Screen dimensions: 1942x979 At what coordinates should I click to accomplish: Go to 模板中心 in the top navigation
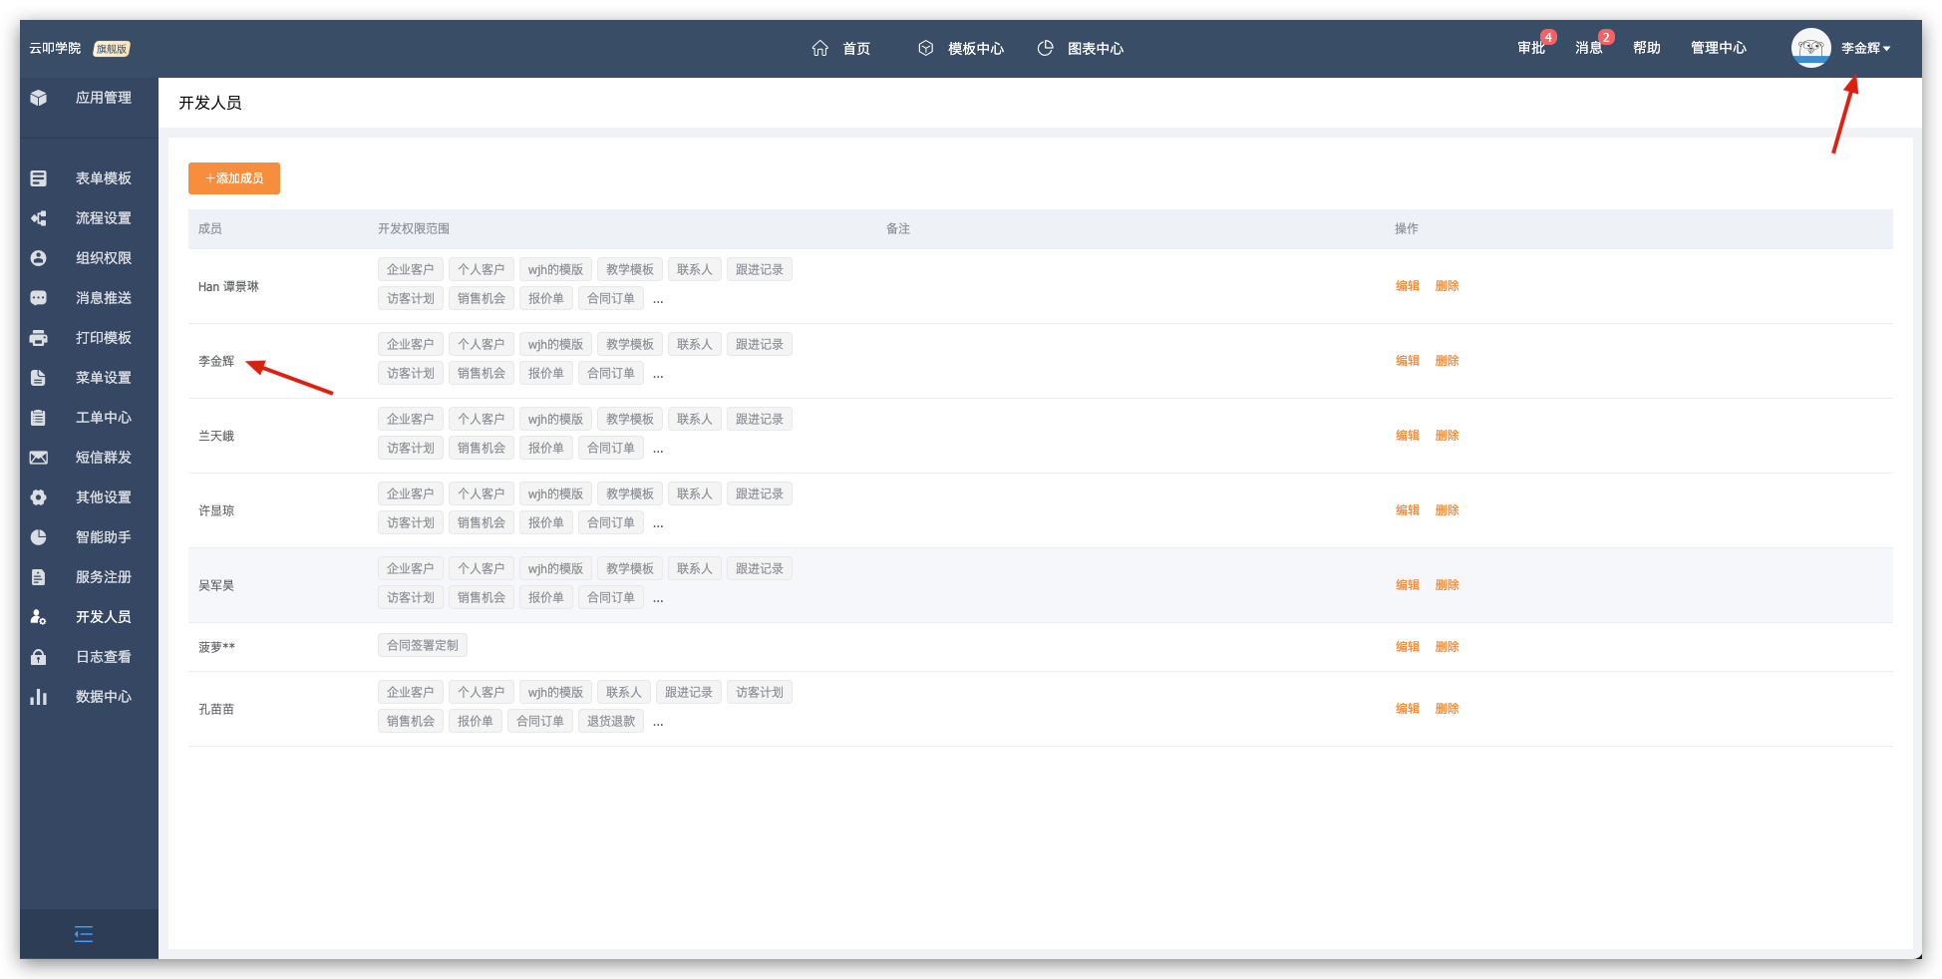(x=961, y=48)
